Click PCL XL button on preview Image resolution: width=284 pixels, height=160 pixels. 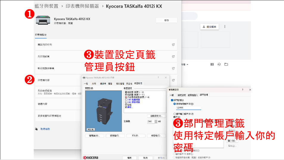coord(91,129)
